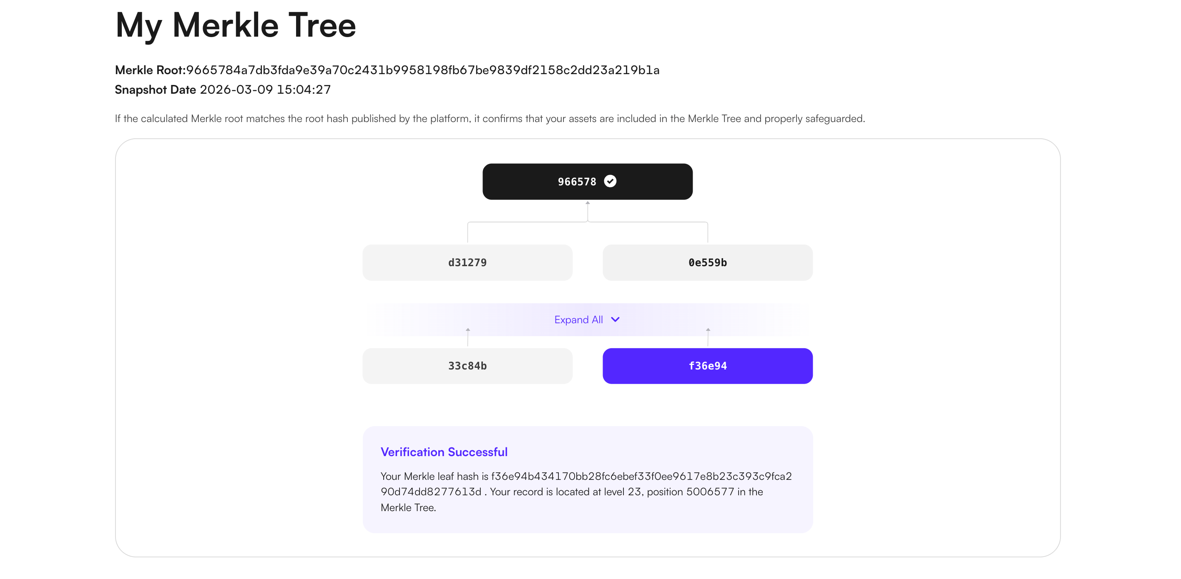Click the position number 5006577
This screenshot has height=579, width=1181.
[710, 492]
